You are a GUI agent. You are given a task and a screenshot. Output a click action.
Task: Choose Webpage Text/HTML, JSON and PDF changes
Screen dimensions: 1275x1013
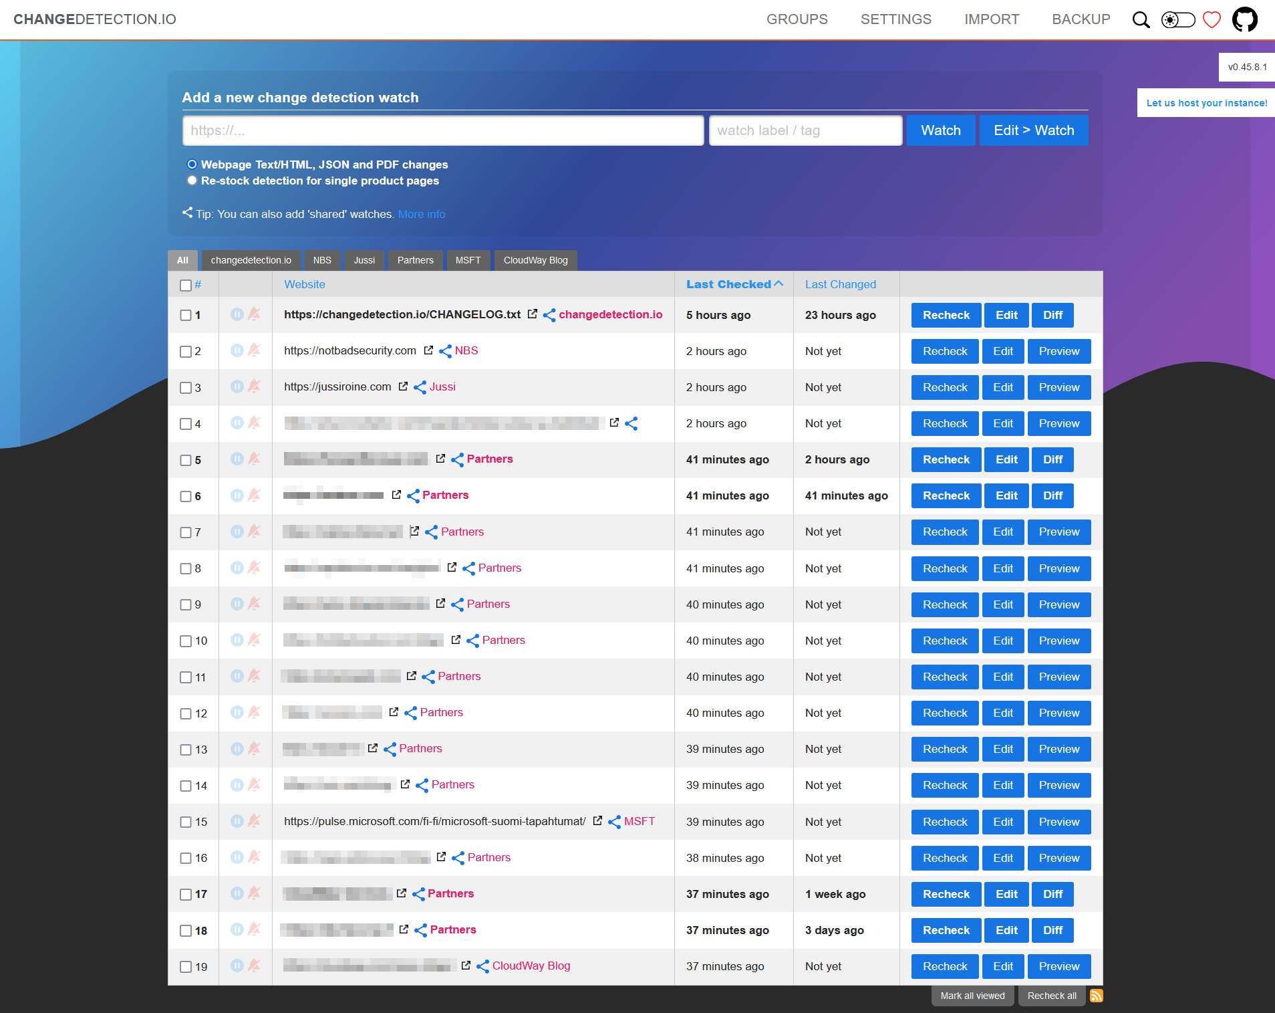[192, 164]
